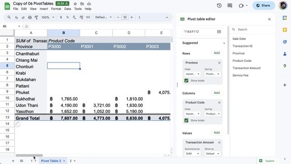The height and width of the screenshot is (164, 291).
Task: Collapse the toolbar menus chevron
Action: [x=167, y=17]
